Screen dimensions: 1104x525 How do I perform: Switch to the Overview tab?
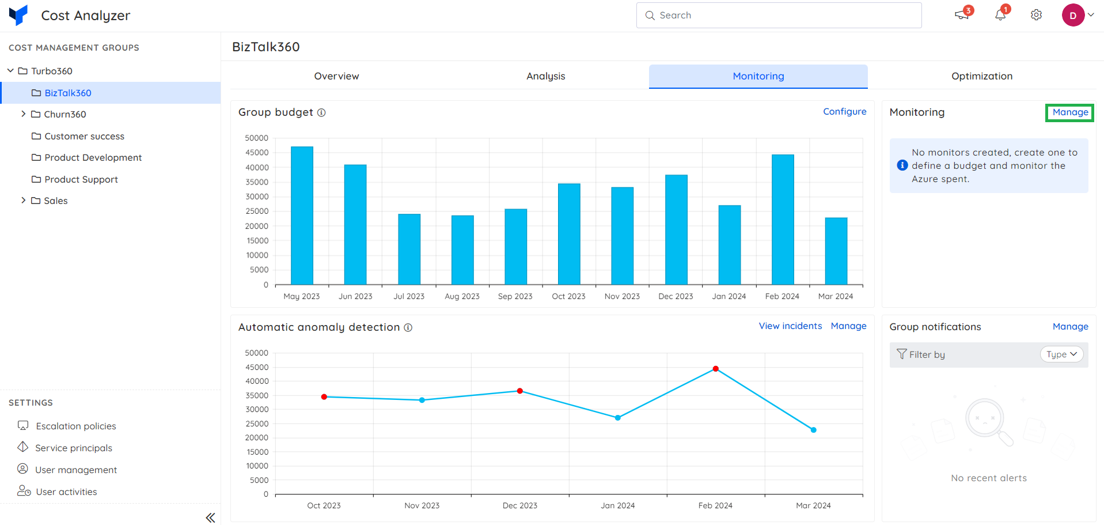pyautogui.click(x=336, y=76)
